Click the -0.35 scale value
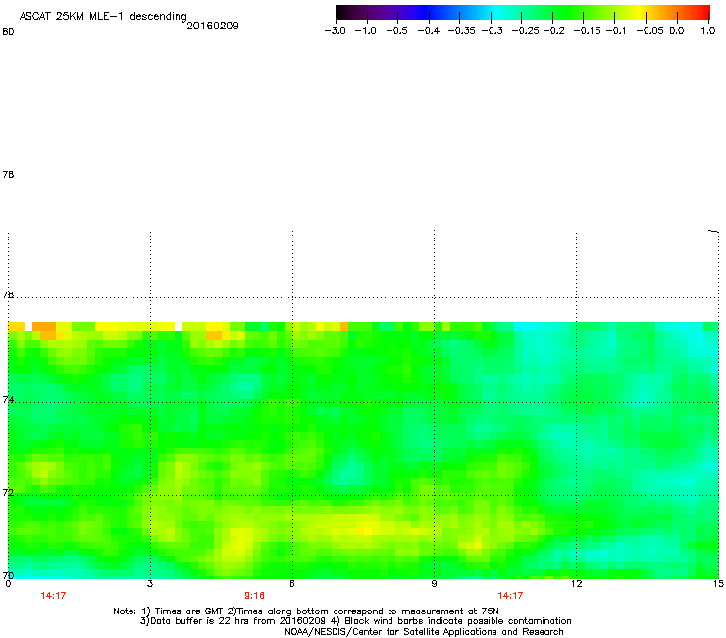Image resolution: width=726 pixels, height=638 pixels. [x=461, y=31]
